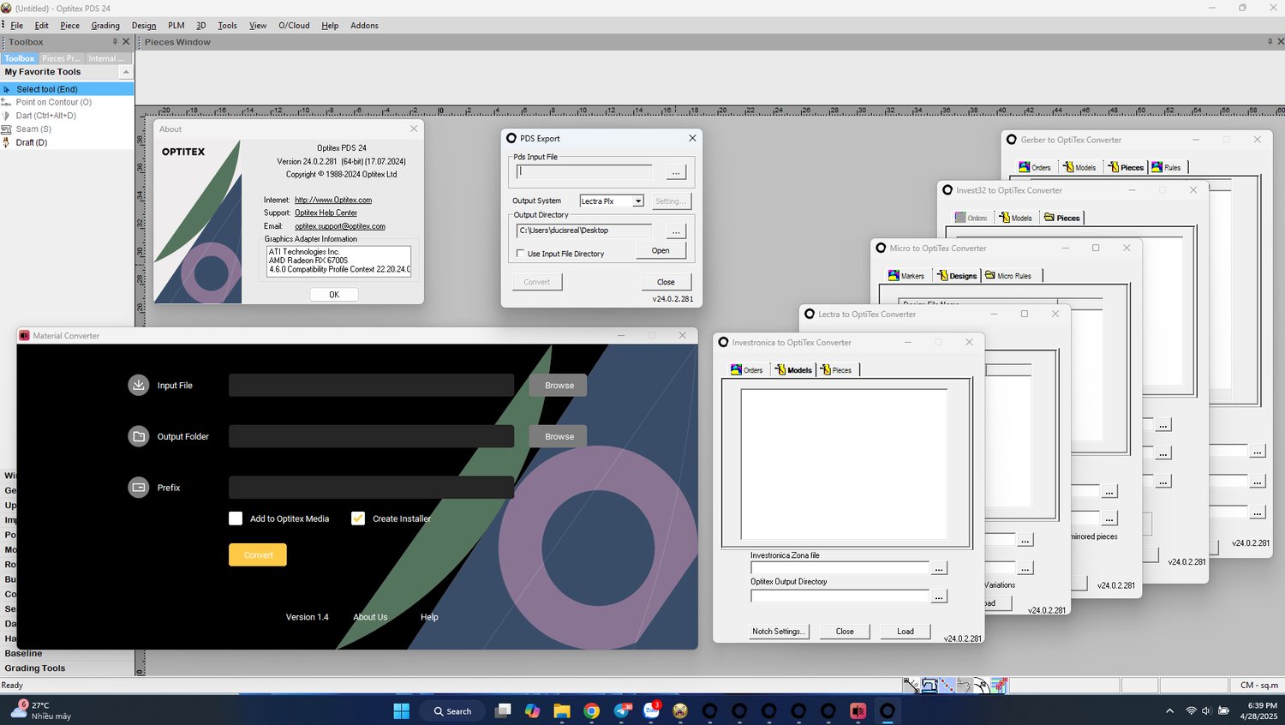1285x725 pixels.
Task: Uncheck the Create Installer checkbox
Action: pyautogui.click(x=358, y=518)
